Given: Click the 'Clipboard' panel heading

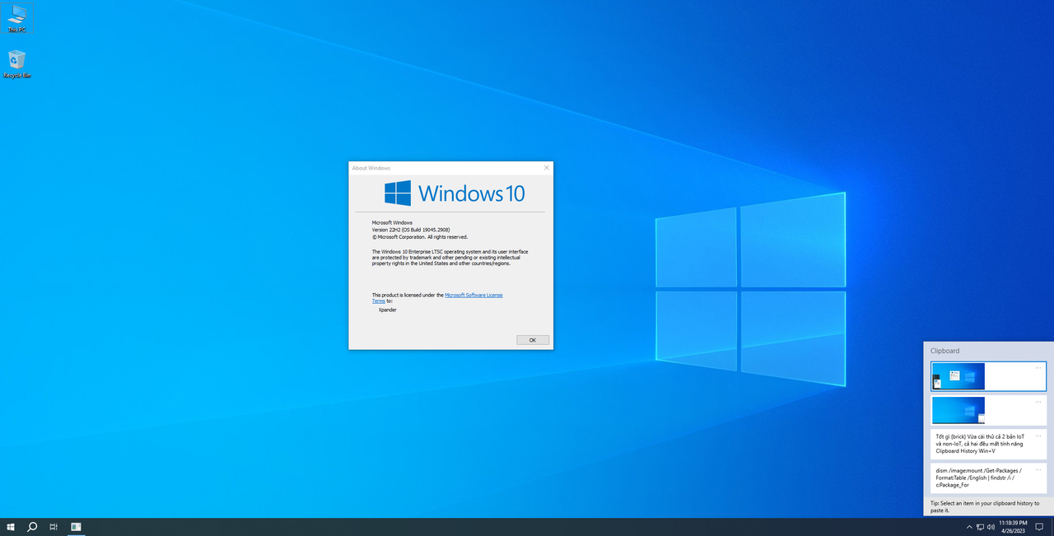Looking at the screenshot, I should (x=944, y=351).
